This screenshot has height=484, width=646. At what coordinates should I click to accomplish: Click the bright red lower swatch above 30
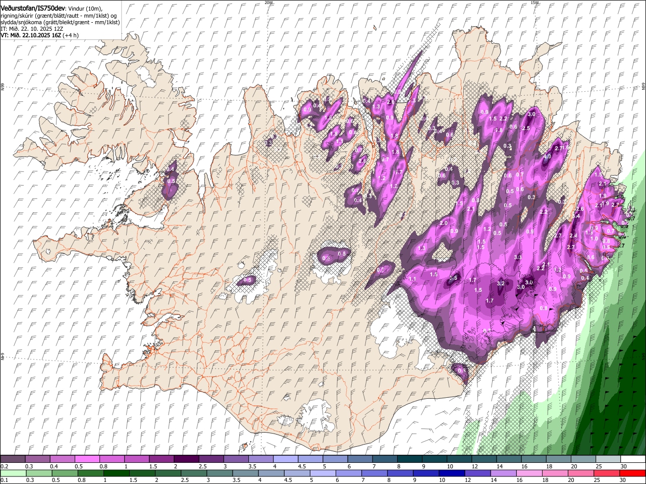click(x=632, y=473)
